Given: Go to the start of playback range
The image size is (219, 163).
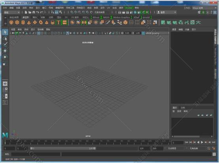Looking at the screenshot, I should [187, 142].
